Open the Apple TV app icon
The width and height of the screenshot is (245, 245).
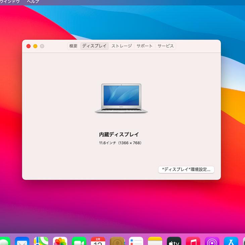(174, 241)
